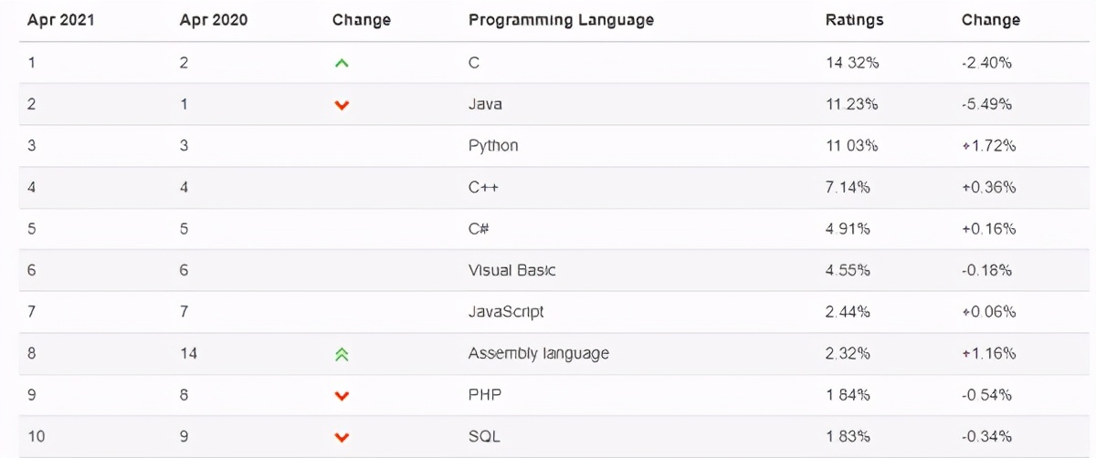Click the Python language name
Screen dimensions: 1096x458
(x=493, y=146)
